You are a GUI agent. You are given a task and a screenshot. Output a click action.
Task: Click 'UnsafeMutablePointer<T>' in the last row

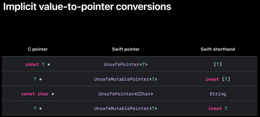(126, 109)
